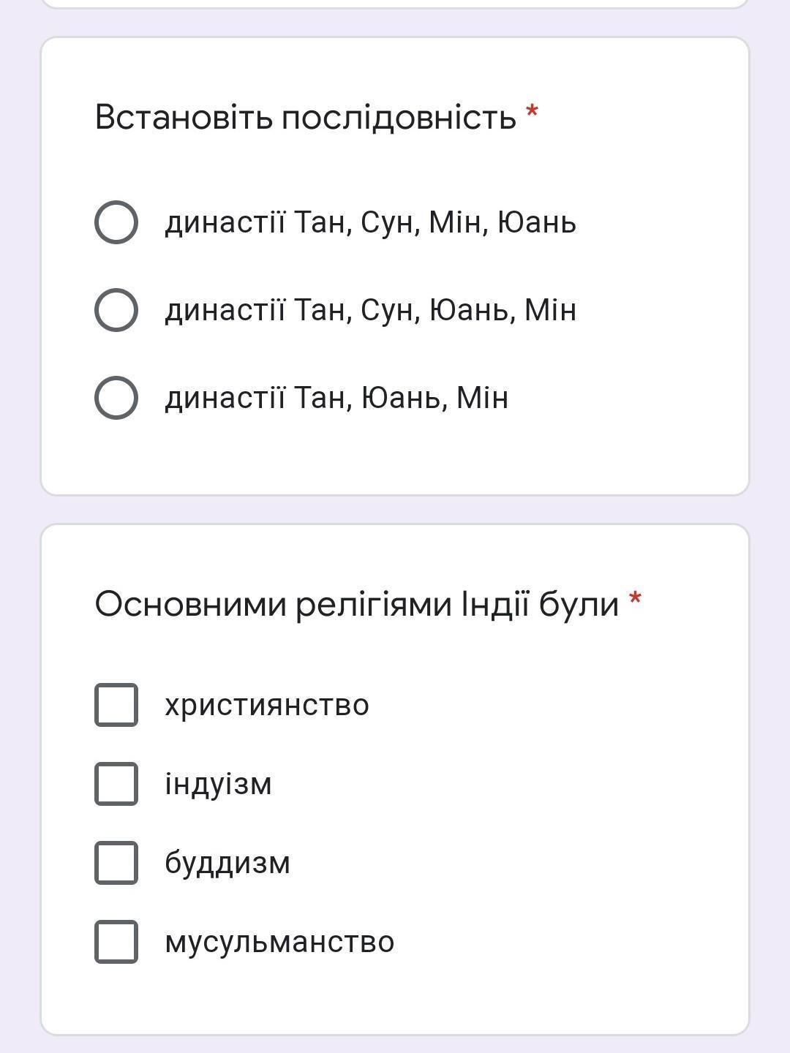Image resolution: width=790 pixels, height=1053 pixels.
Task: Choose radio circle beside Тан, Сун, Юань, Мін
Action: pos(116,309)
